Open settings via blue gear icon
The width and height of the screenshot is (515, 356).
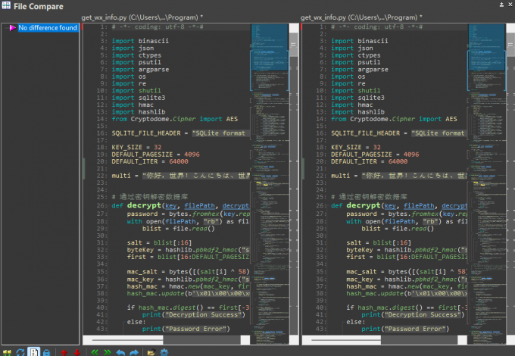tap(164, 352)
